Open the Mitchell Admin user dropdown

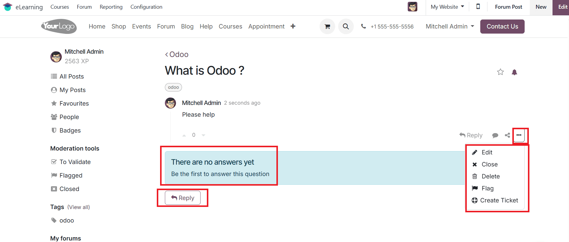point(450,26)
